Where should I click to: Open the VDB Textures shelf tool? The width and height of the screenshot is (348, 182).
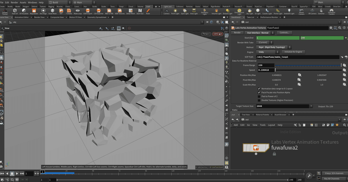click(x=120, y=11)
